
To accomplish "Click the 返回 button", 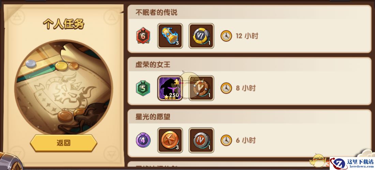I will click(x=63, y=143).
